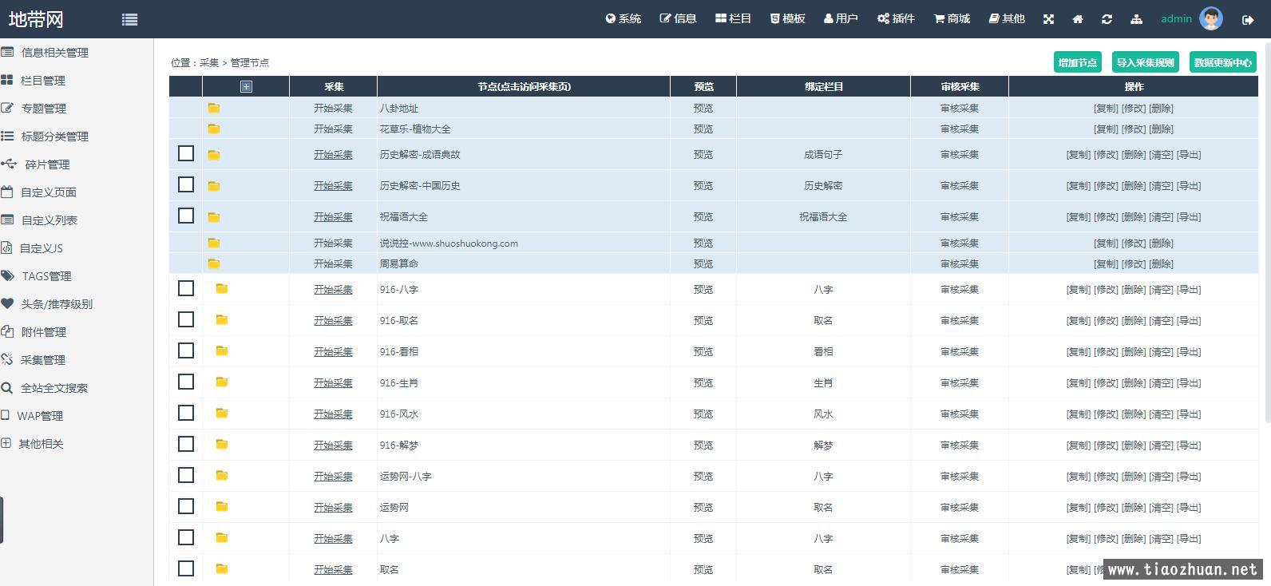1271x586 pixels.
Task: Click the 增加节点 button
Action: (x=1077, y=62)
